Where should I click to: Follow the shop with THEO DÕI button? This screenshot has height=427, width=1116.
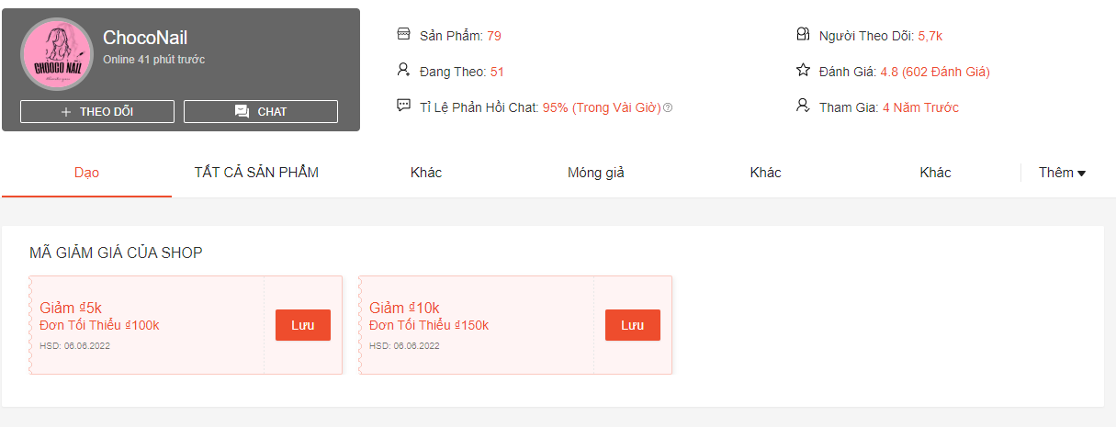click(97, 112)
